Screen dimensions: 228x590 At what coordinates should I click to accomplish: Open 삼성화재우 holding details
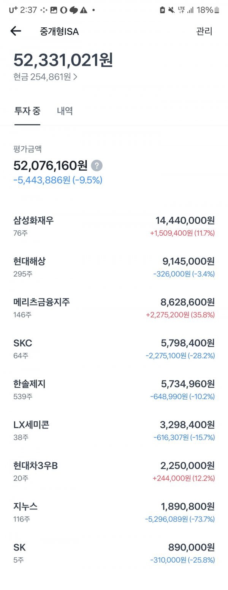114,226
